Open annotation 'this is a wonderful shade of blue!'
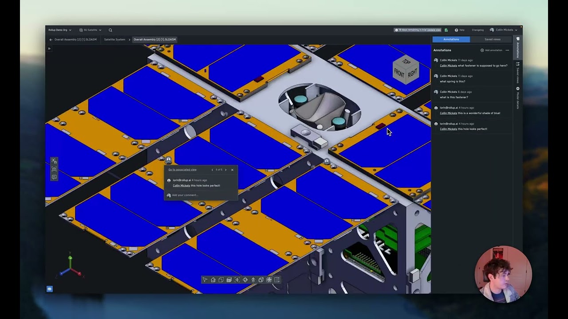 coord(472,110)
